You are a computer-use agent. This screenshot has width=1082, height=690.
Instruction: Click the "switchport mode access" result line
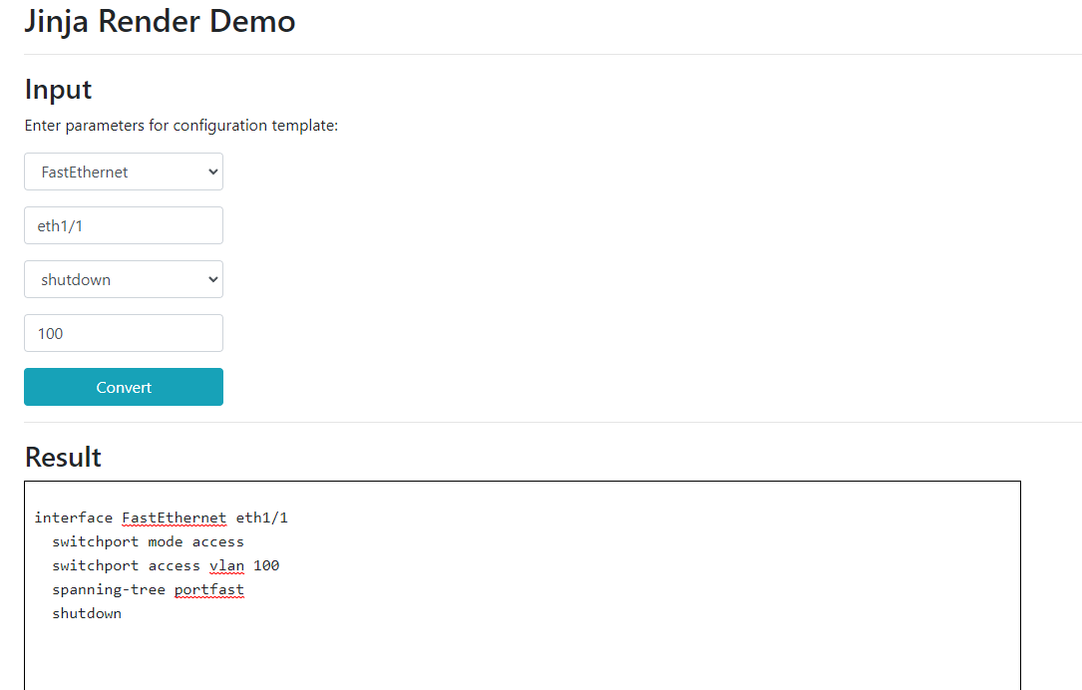148,541
